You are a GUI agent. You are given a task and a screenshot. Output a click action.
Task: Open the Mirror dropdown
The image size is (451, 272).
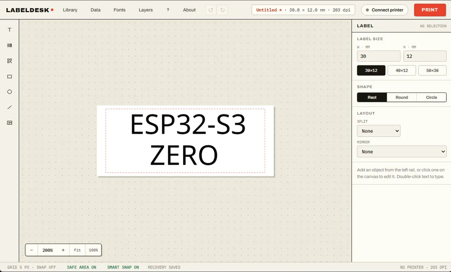tap(401, 152)
